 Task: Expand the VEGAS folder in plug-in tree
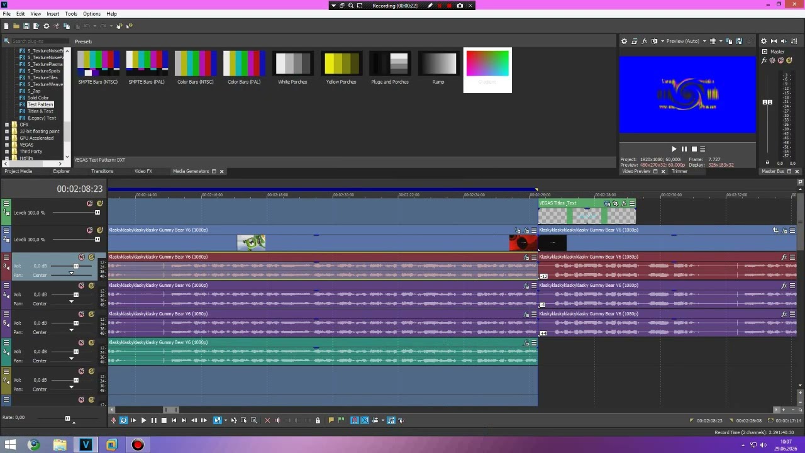7,145
